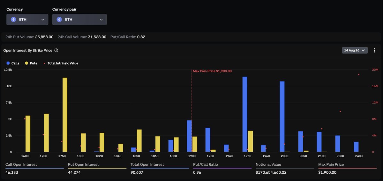This screenshot has width=383, height=181.
Task: Click the 20M right axis label
Action: (x=375, y=70)
